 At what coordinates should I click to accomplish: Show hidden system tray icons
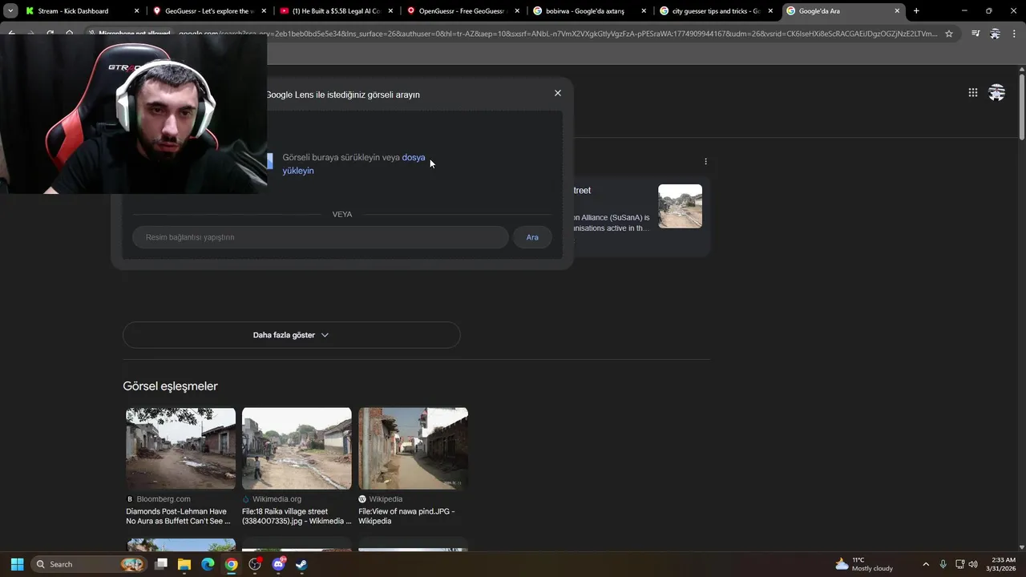(926, 564)
